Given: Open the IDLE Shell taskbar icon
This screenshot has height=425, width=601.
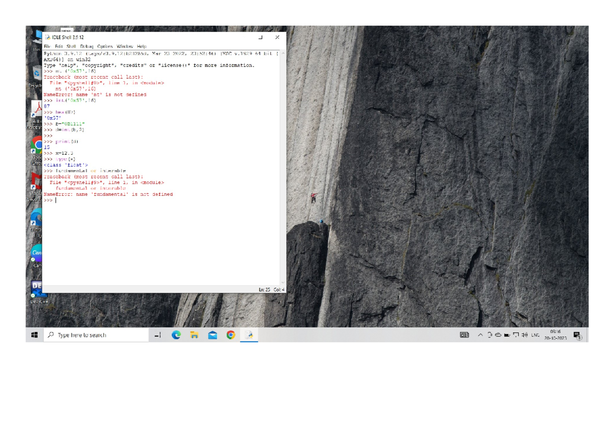Looking at the screenshot, I should (249, 335).
